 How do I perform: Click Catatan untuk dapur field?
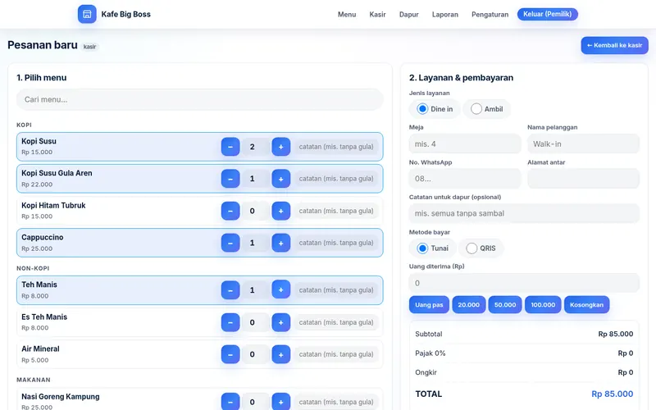[524, 213]
